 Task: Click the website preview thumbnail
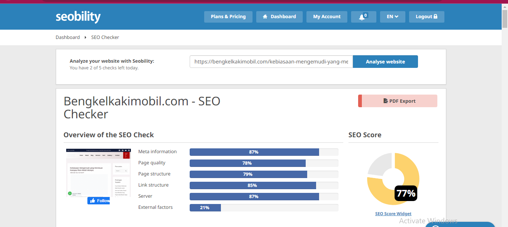(x=99, y=173)
